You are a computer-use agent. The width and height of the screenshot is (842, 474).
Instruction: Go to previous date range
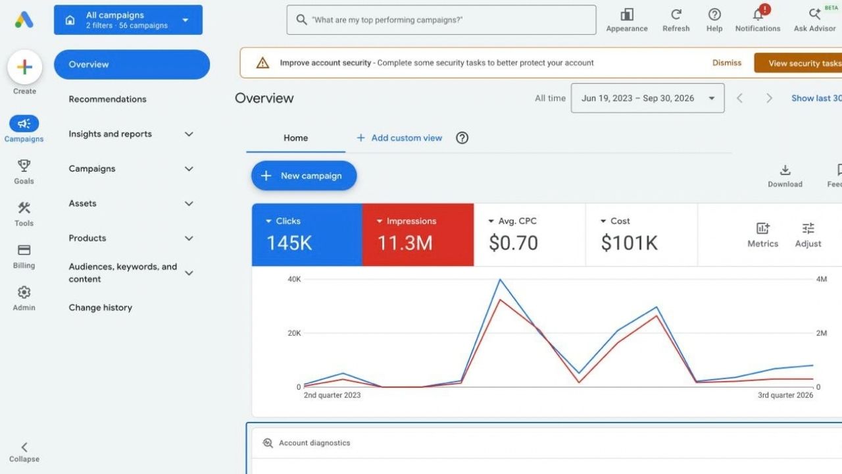(x=739, y=98)
